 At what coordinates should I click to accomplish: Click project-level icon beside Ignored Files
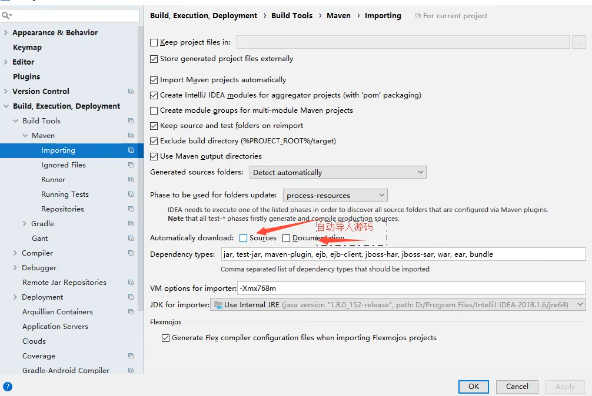pyautogui.click(x=131, y=165)
